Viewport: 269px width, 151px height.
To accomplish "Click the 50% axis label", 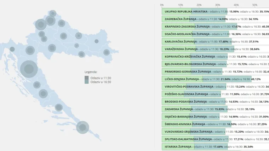I will pyautogui.click(x=255, y=5).
